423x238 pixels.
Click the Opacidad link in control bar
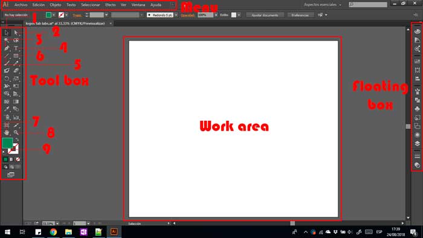pyautogui.click(x=188, y=15)
